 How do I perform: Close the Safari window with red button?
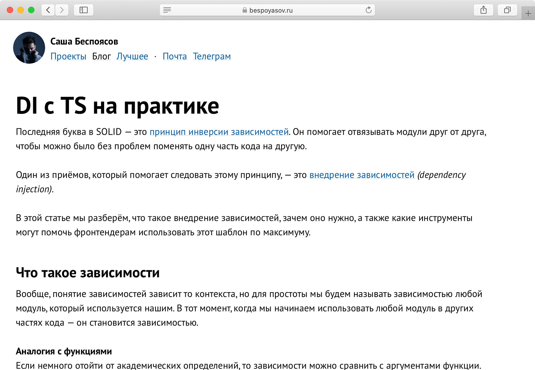tap(10, 10)
